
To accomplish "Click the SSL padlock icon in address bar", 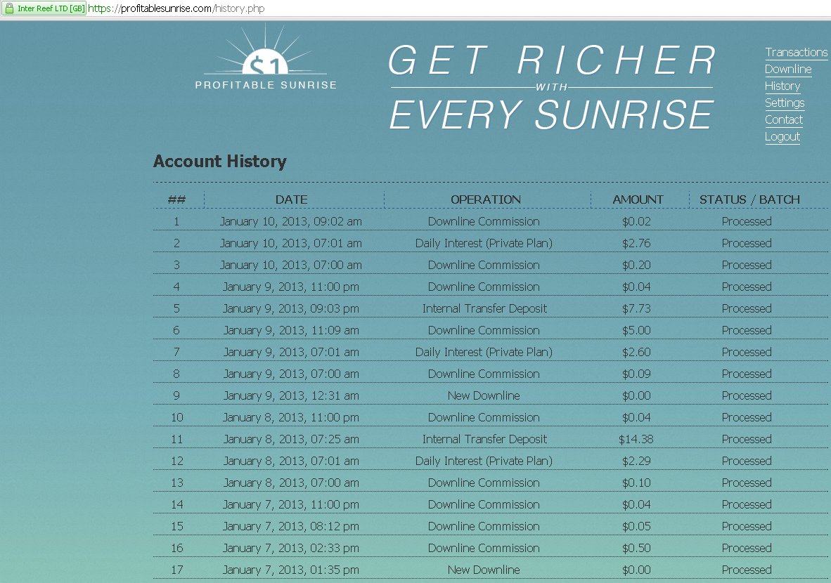I will (x=9, y=8).
